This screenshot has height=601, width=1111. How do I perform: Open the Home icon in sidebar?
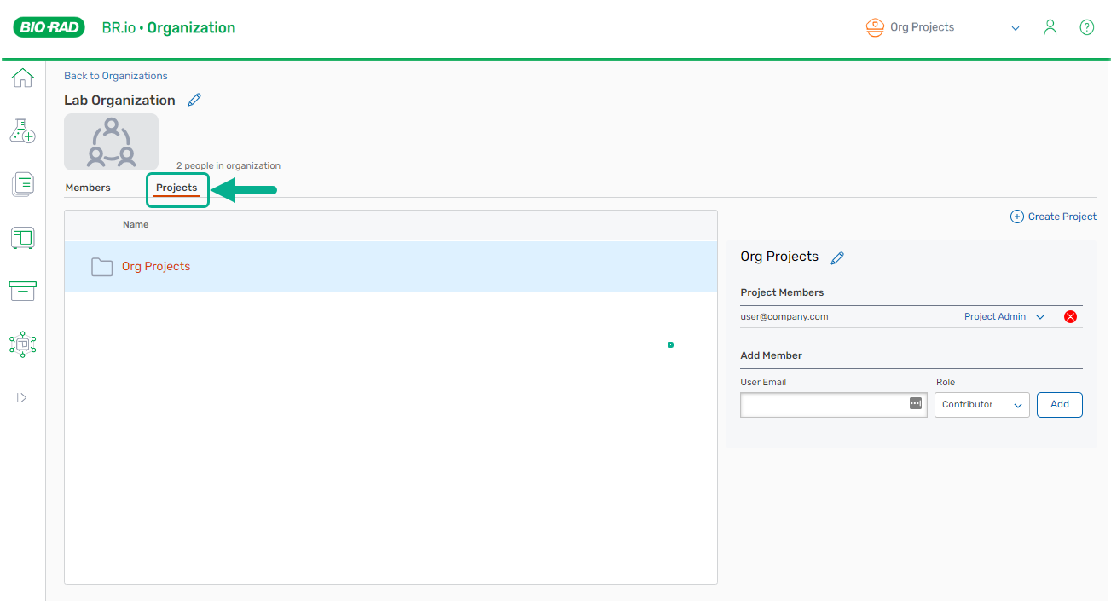(22, 78)
